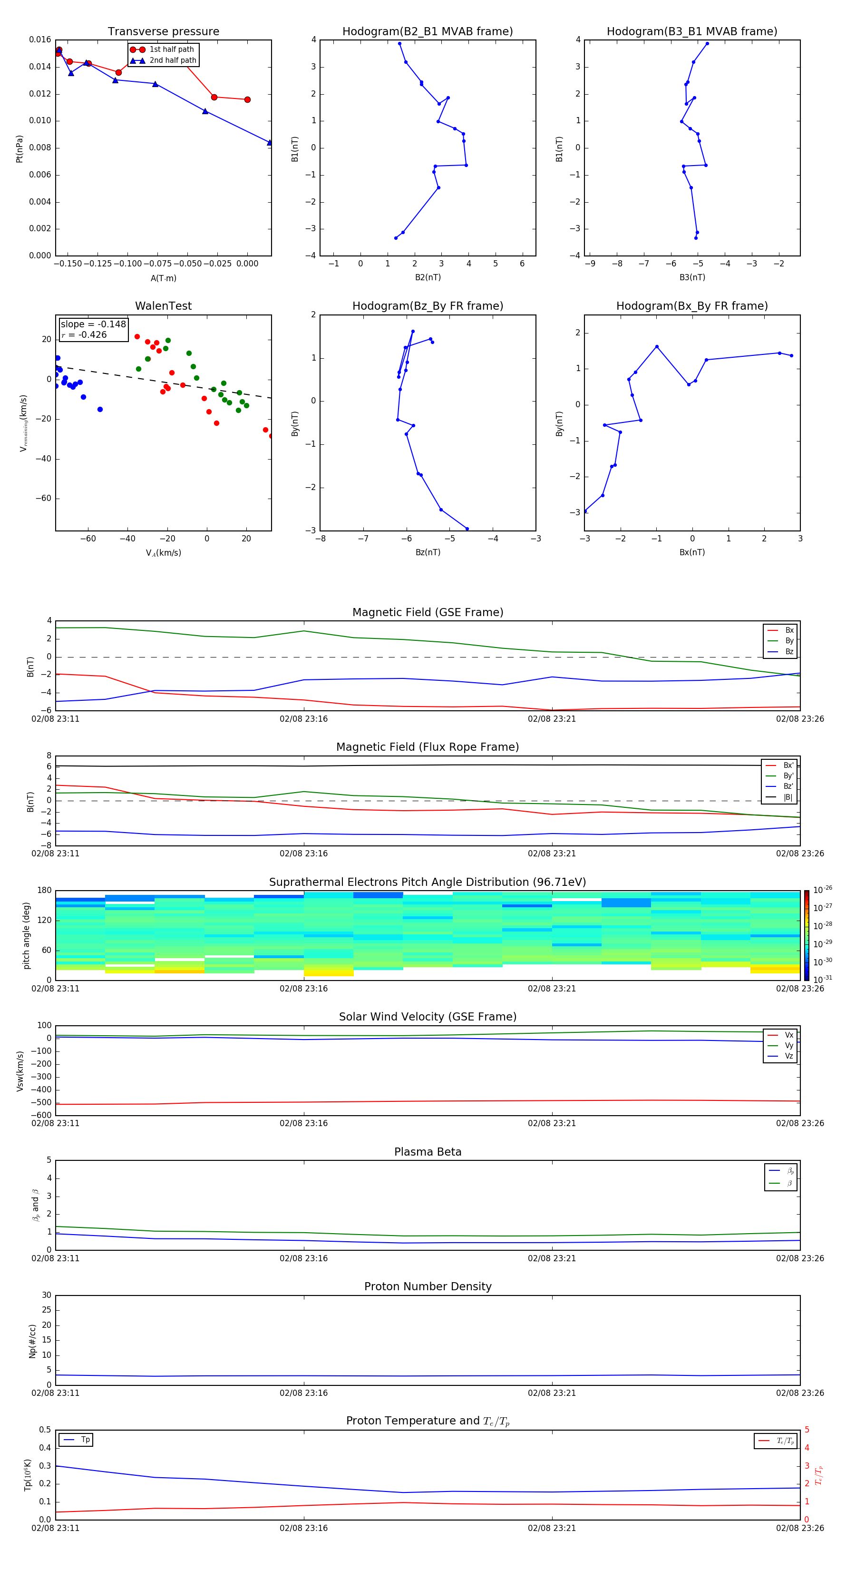Click the 'Vx' entry in the velocity legend
Viewport: 856px width, 1570px height.
coord(780,1036)
